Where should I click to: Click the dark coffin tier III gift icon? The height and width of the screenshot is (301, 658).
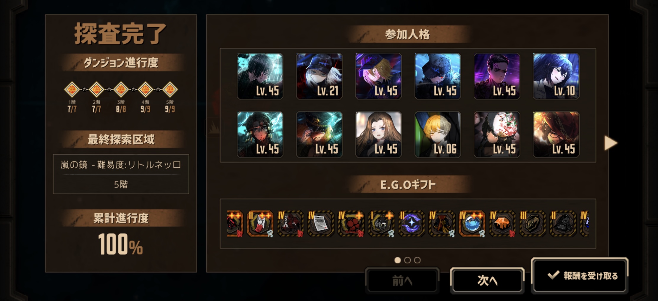(x=533, y=224)
